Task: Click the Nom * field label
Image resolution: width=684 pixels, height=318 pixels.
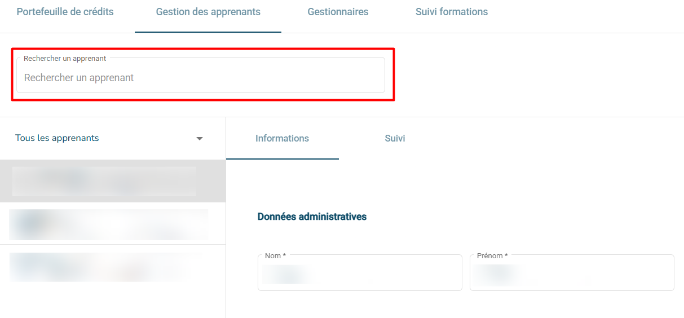Action: (275, 256)
